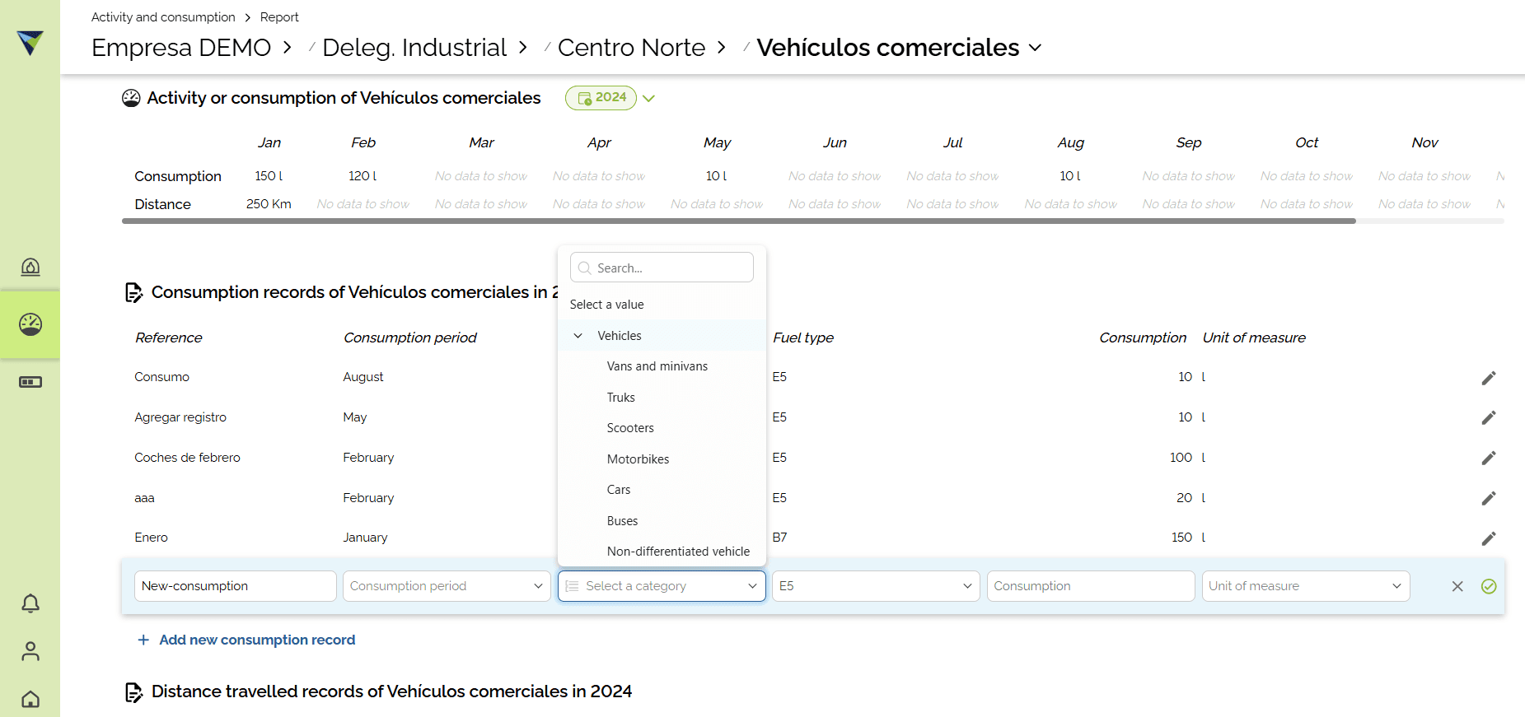Click the Report breadcrumb text
This screenshot has height=717, width=1525.
click(279, 17)
